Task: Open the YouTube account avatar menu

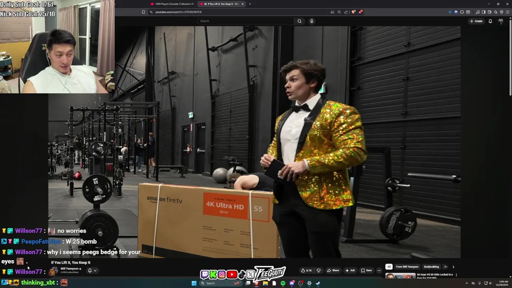Action: (x=501, y=21)
